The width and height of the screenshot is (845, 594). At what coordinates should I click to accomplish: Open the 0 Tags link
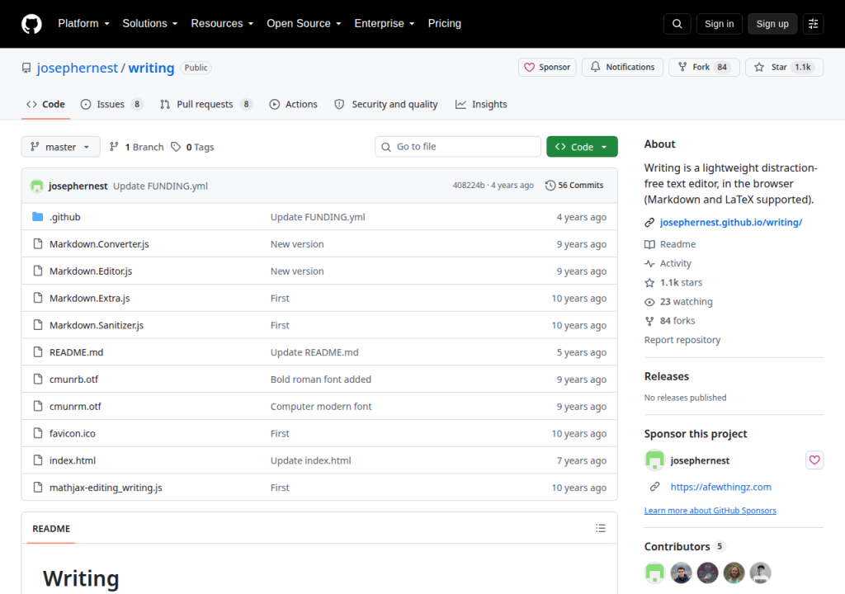(192, 147)
